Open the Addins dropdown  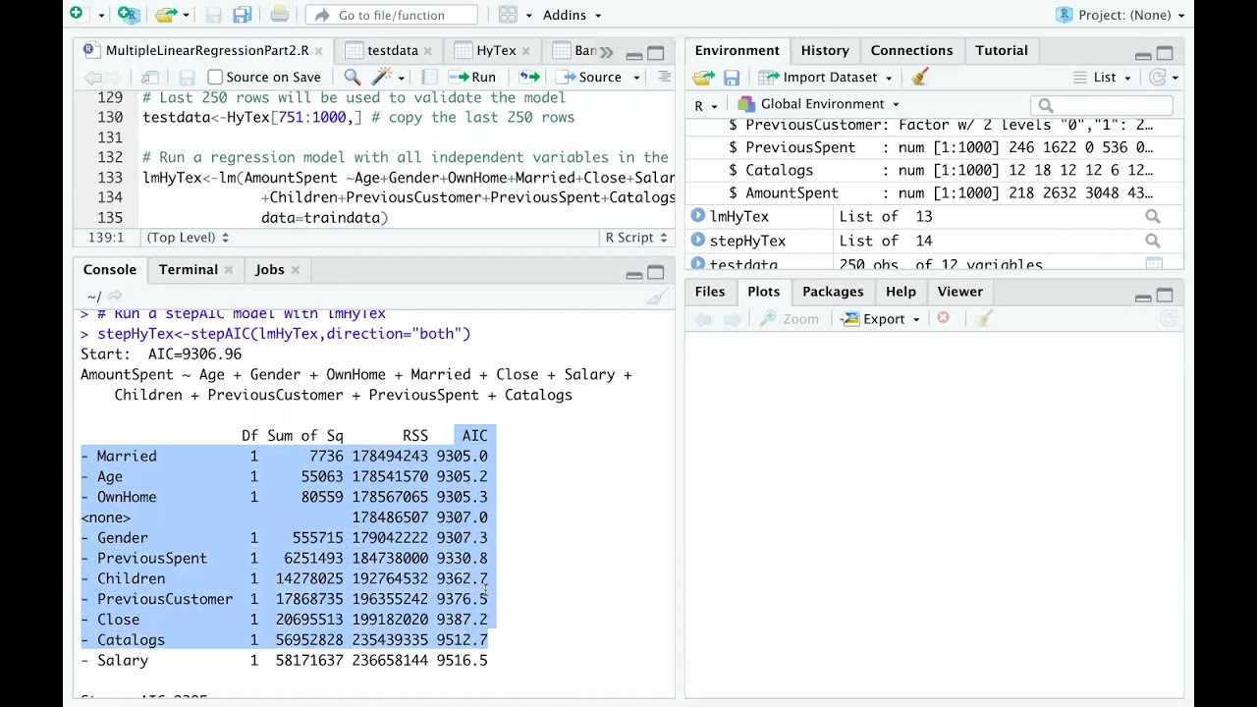pyautogui.click(x=572, y=15)
